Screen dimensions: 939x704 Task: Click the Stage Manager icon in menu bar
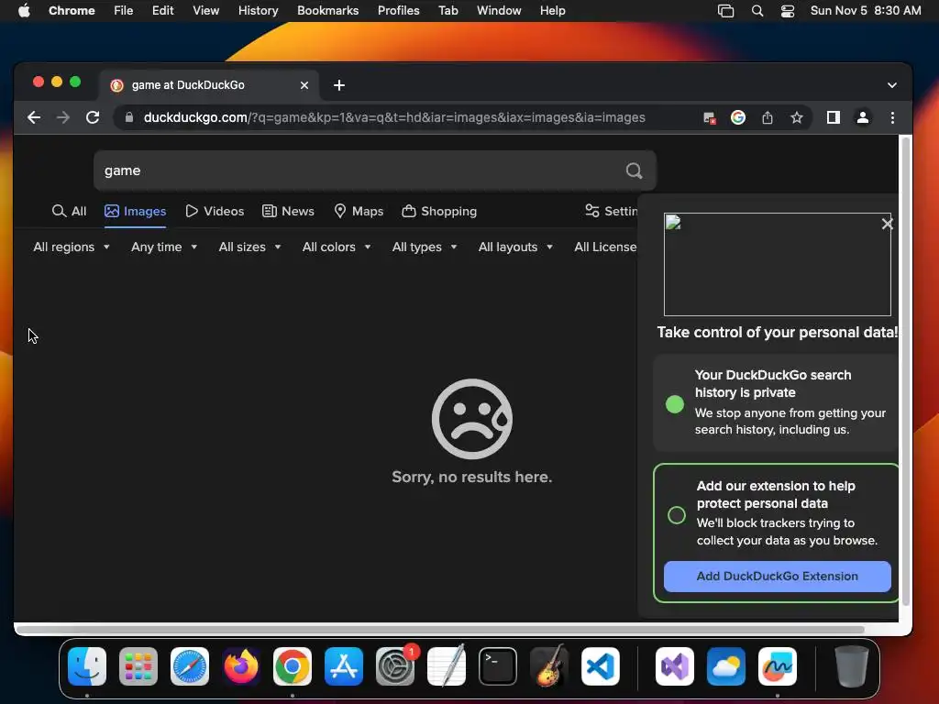[x=726, y=11]
